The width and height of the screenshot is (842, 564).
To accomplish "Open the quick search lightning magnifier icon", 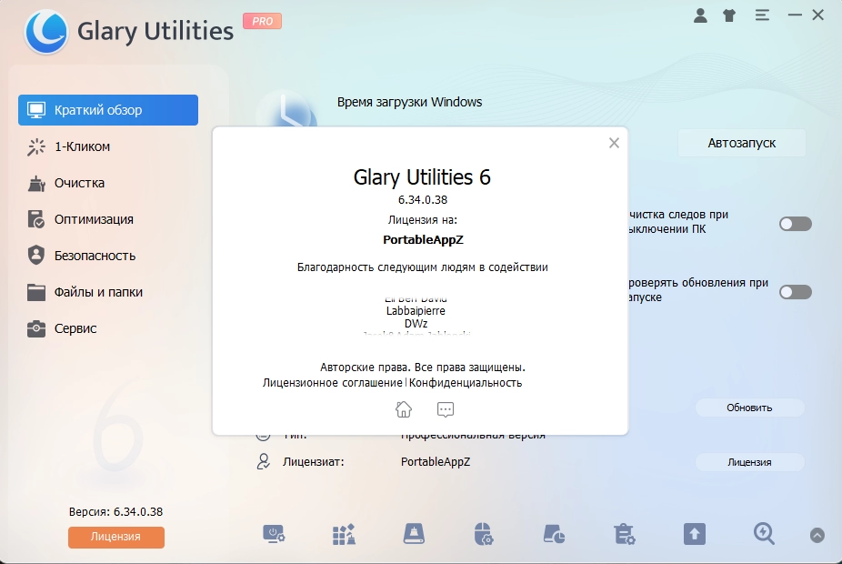I will [x=764, y=534].
